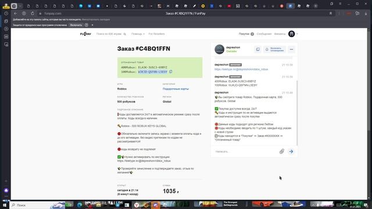Open 'Подарочные карты' category link
The height and width of the screenshot is (209, 372).
pyautogui.click(x=176, y=89)
